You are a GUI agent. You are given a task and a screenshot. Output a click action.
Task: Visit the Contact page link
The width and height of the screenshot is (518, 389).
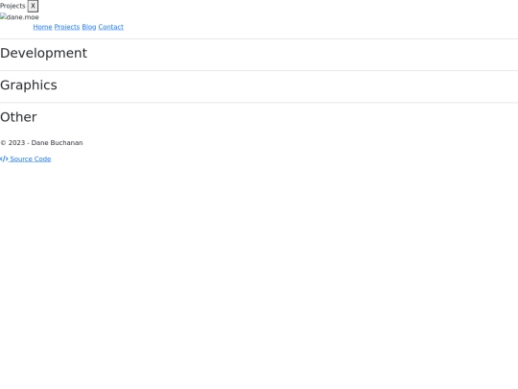point(110,27)
